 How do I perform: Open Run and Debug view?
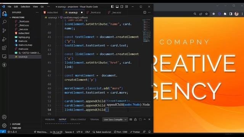[4, 39]
